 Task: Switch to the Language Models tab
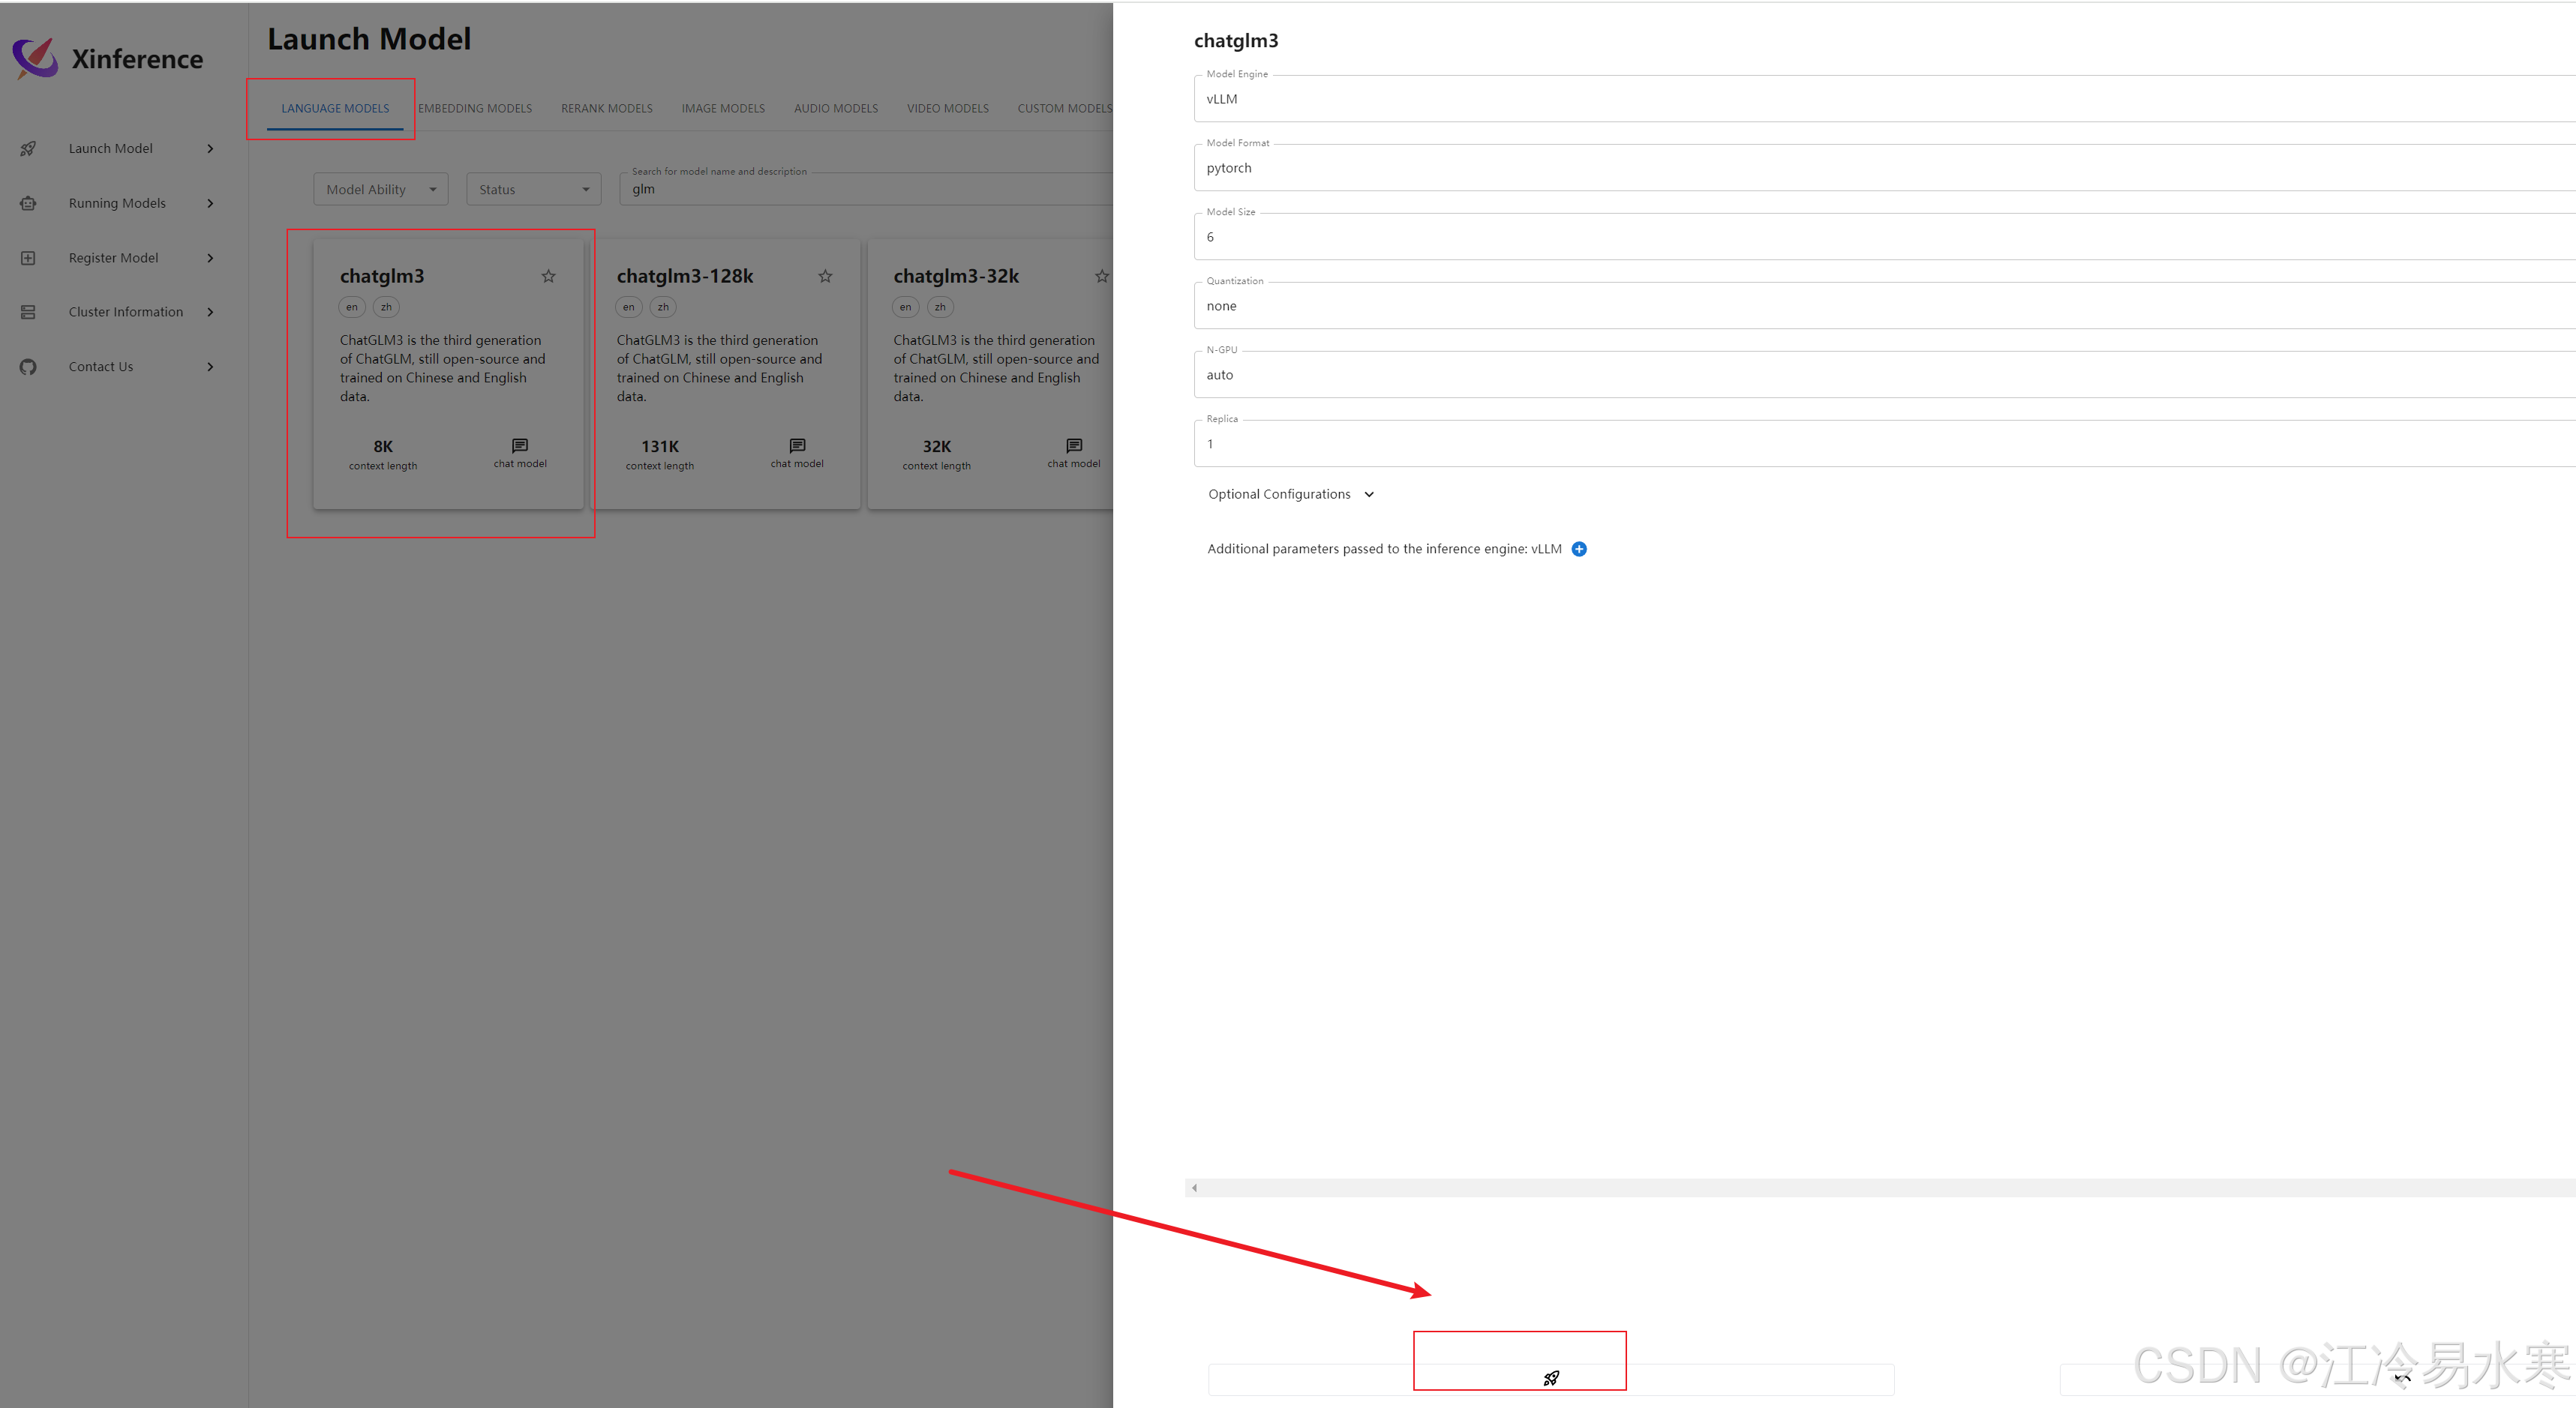point(335,108)
